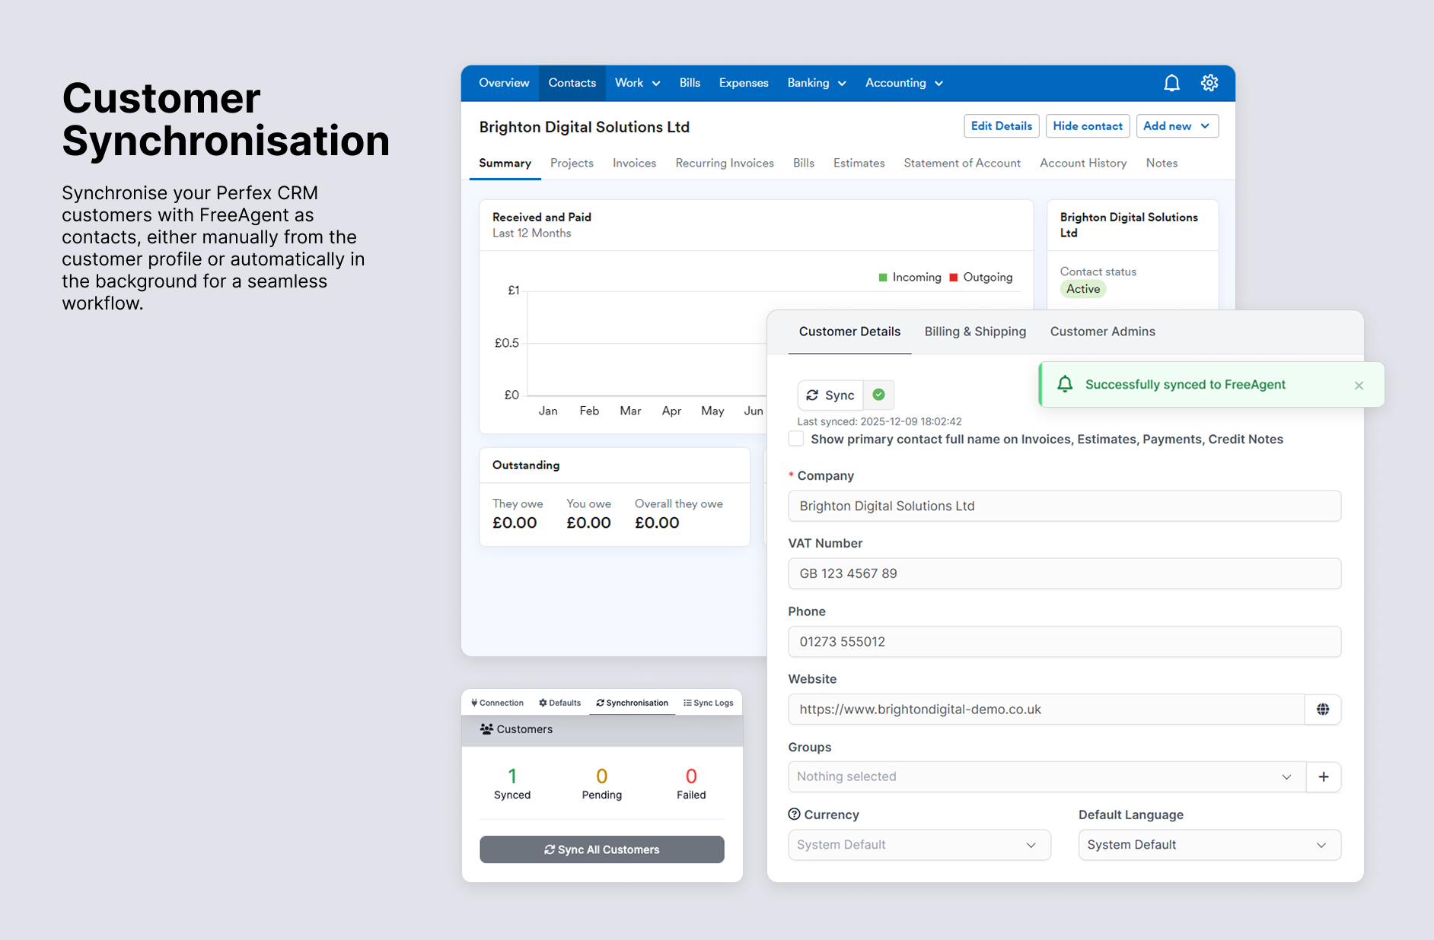Click the Sync All Customers button
The width and height of the screenshot is (1434, 940).
coord(601,849)
